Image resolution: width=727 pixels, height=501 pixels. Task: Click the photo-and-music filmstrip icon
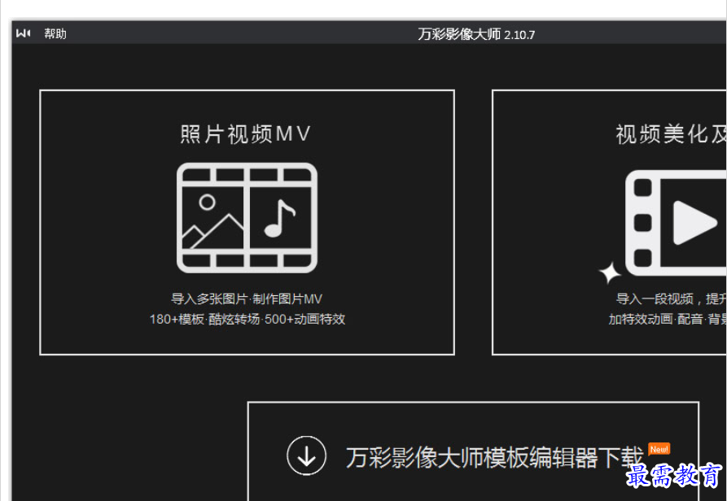click(247, 218)
